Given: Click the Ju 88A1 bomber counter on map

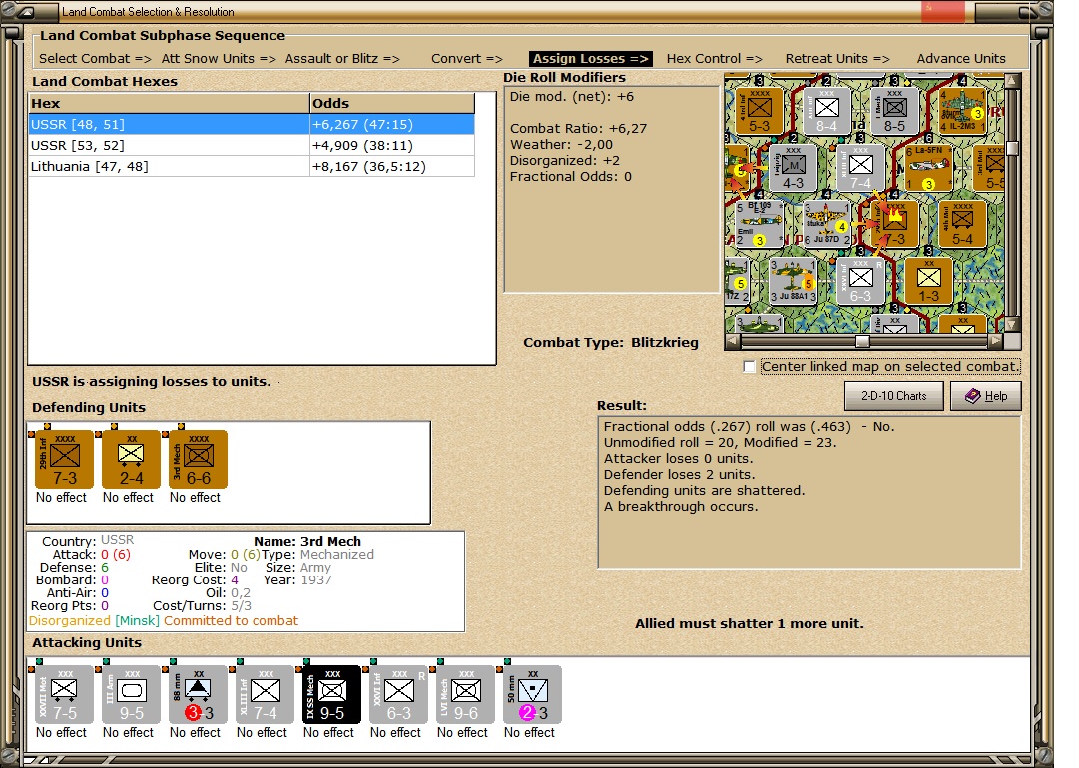Looking at the screenshot, I should point(793,281).
